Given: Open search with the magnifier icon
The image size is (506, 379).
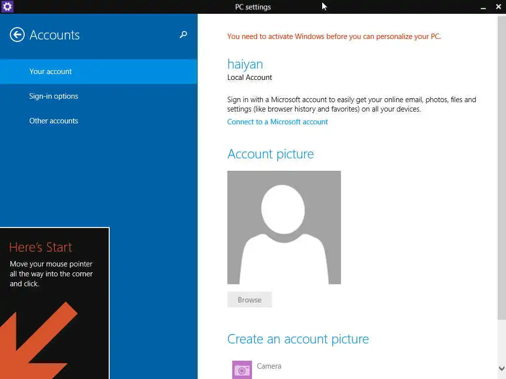Looking at the screenshot, I should point(183,35).
